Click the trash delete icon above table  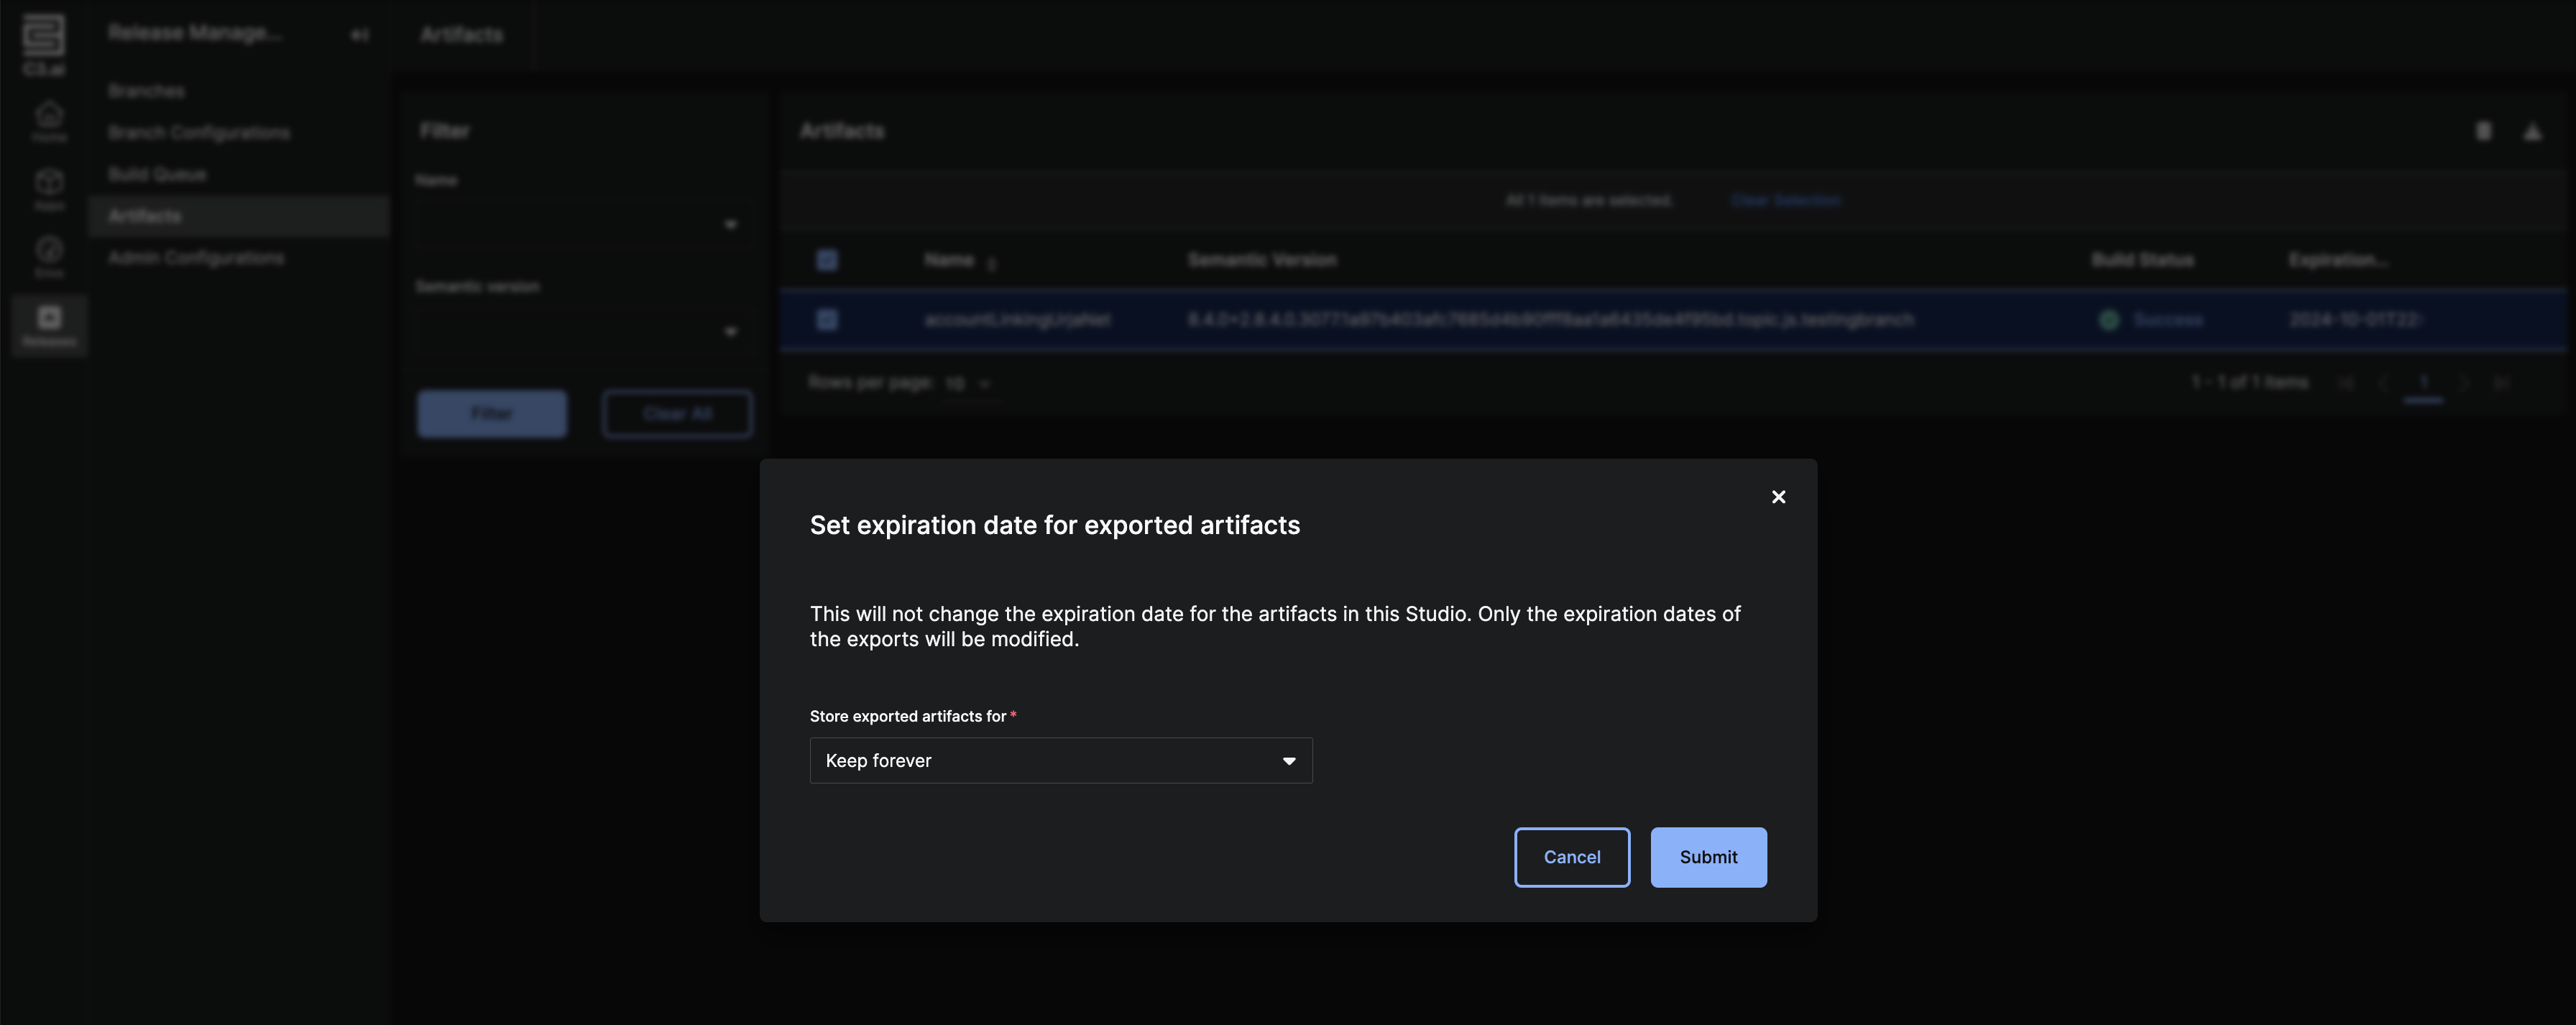[x=2483, y=132]
